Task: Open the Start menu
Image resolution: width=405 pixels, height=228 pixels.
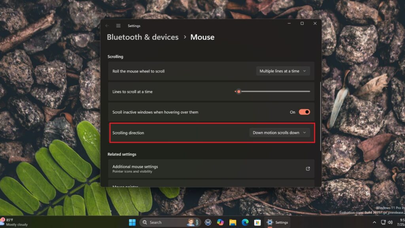Action: [x=132, y=222]
